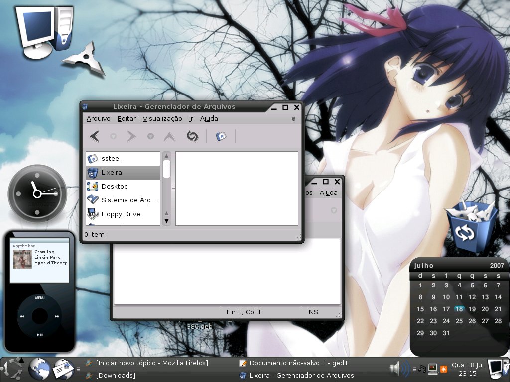510x382 pixels.
Task: Click the Hybrid Theory album cover thumbnail
Action: pos(22,259)
